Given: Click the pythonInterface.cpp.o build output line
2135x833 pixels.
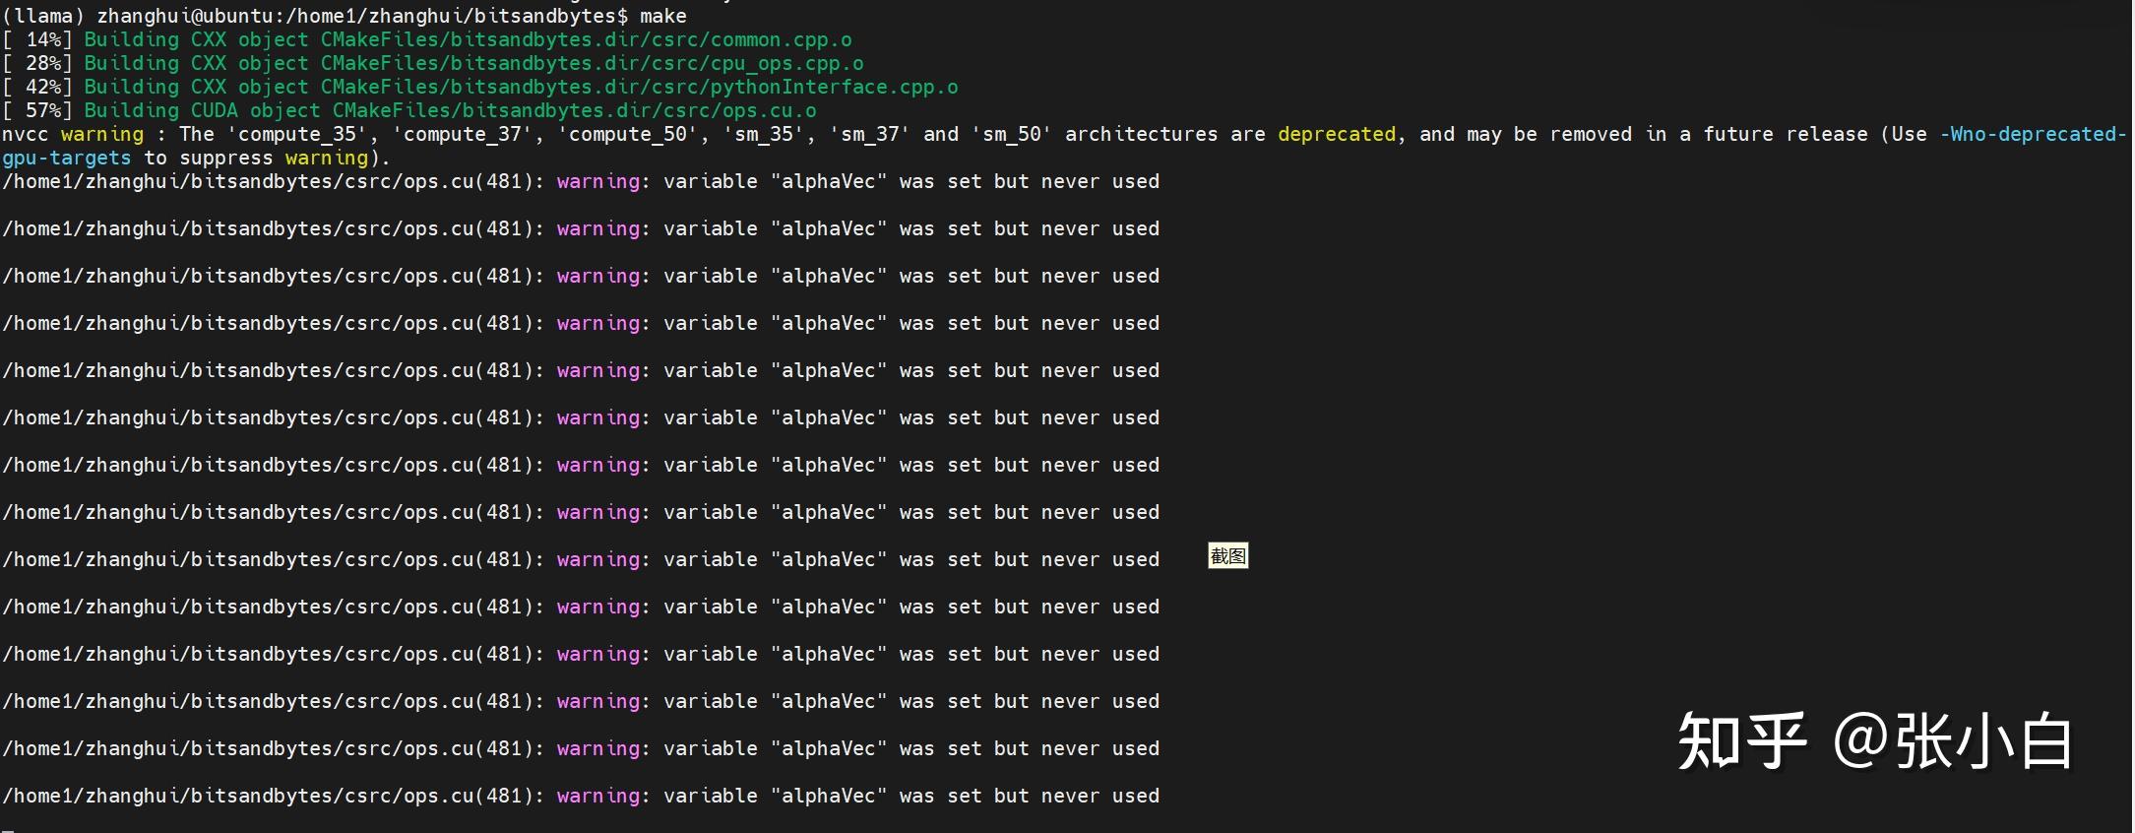Looking at the screenshot, I should tap(521, 87).
